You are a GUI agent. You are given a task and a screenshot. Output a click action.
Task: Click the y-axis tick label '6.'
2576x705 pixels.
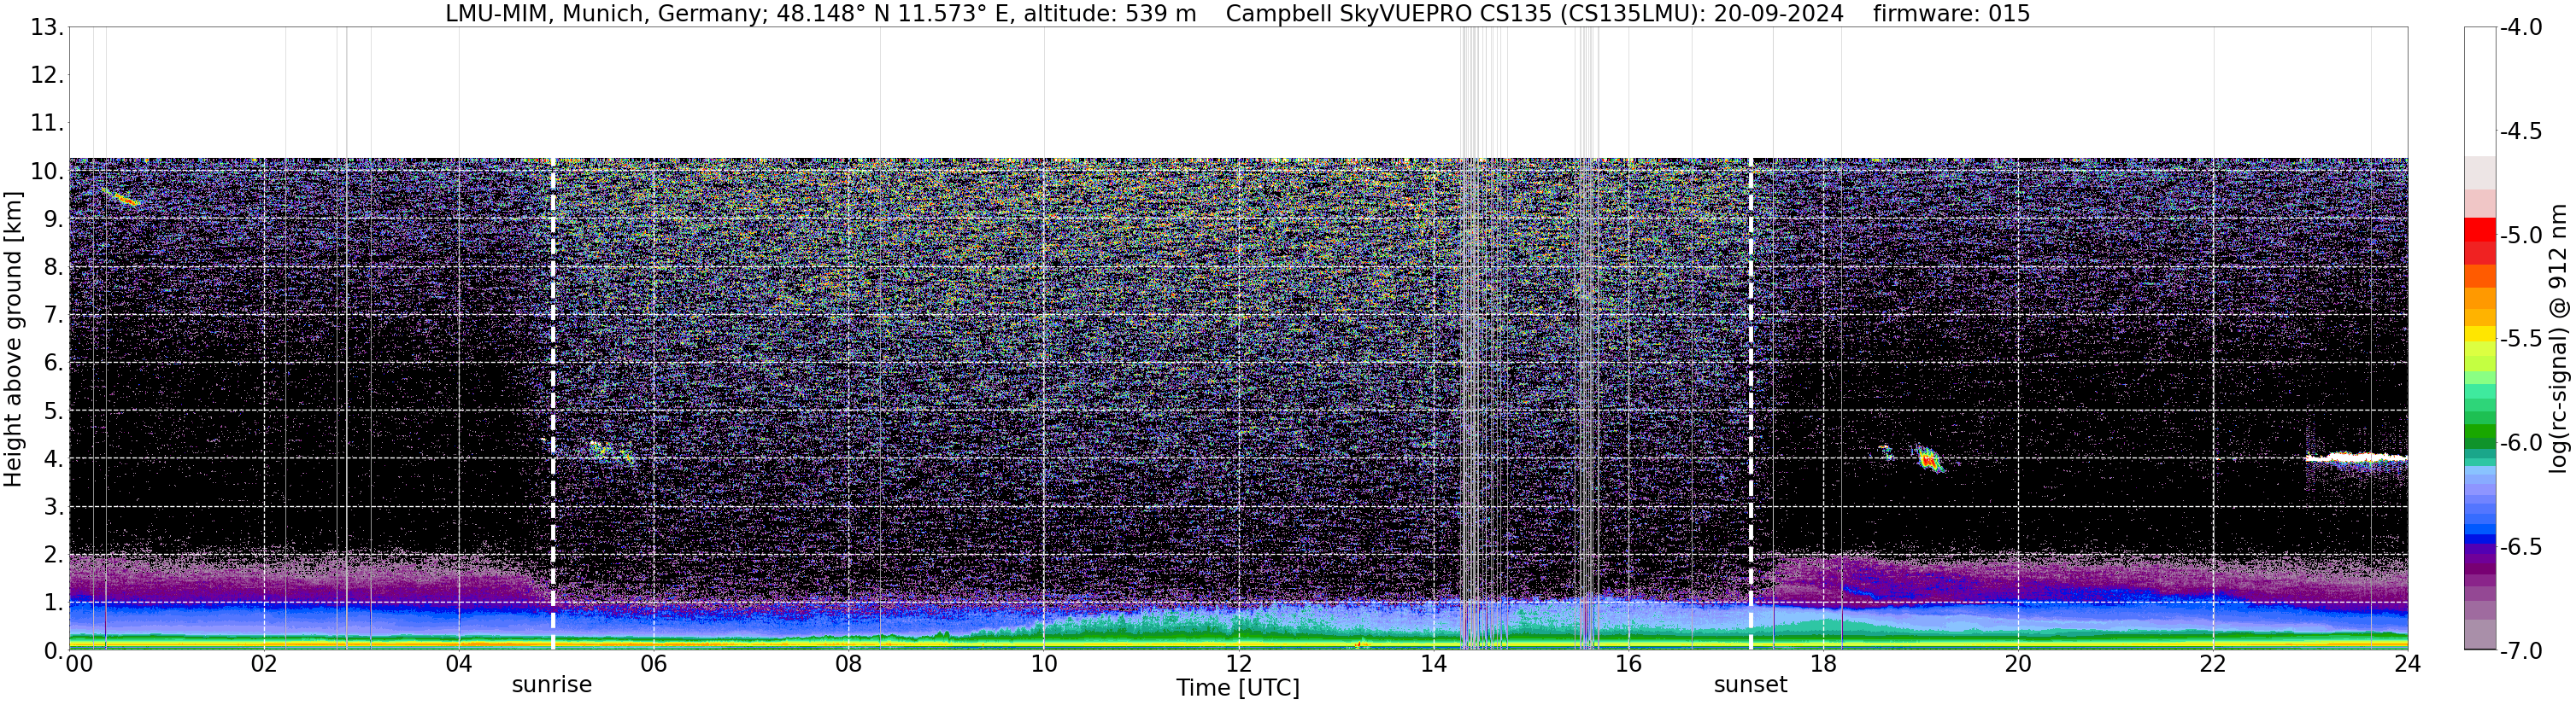(x=53, y=364)
